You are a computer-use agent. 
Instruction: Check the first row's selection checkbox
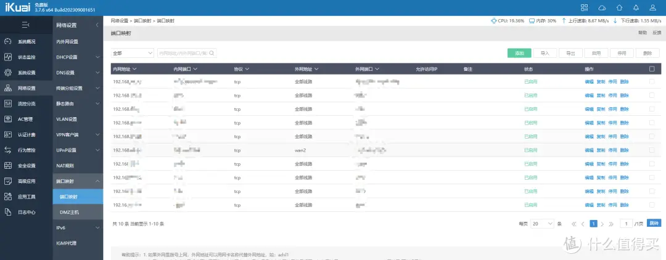coord(652,82)
